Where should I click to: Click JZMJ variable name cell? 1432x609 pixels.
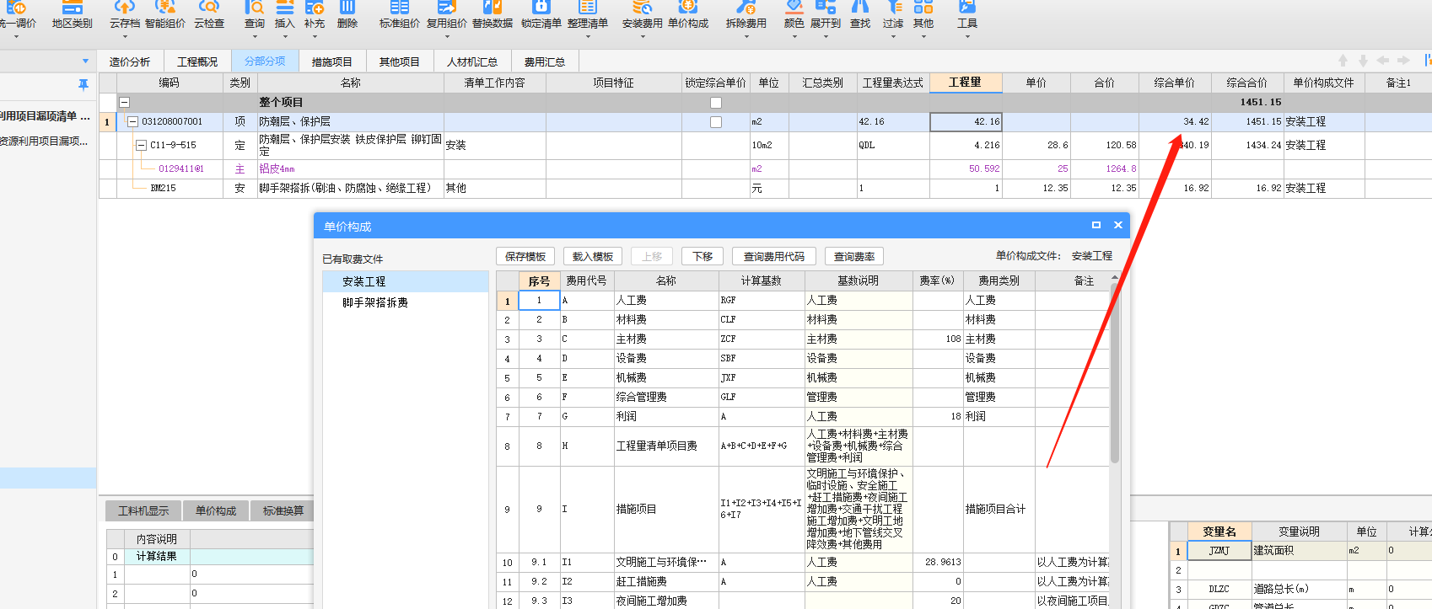click(x=1219, y=550)
